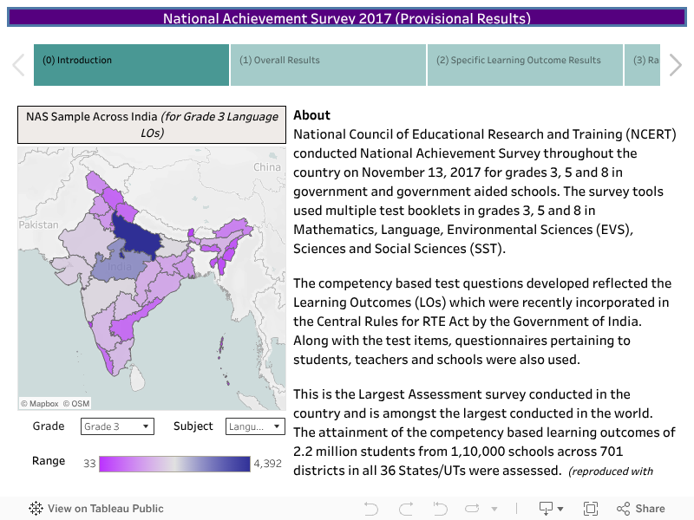Open the OSM attribution link on map
This screenshot has width=694, height=520.
80,403
